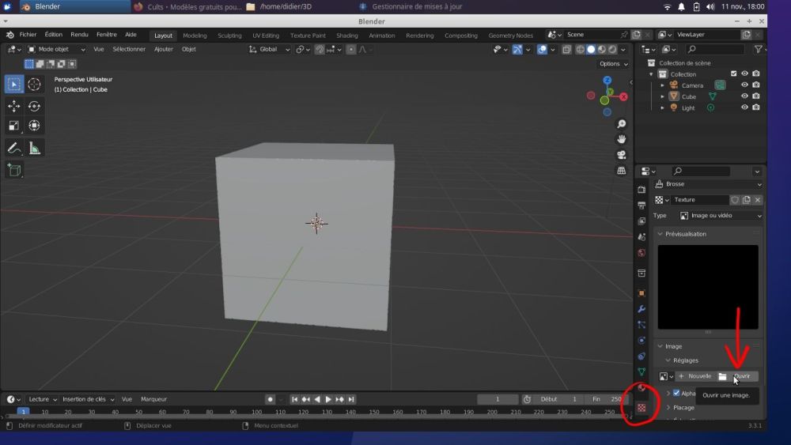
Task: Select the Scale tool
Action: point(14,126)
